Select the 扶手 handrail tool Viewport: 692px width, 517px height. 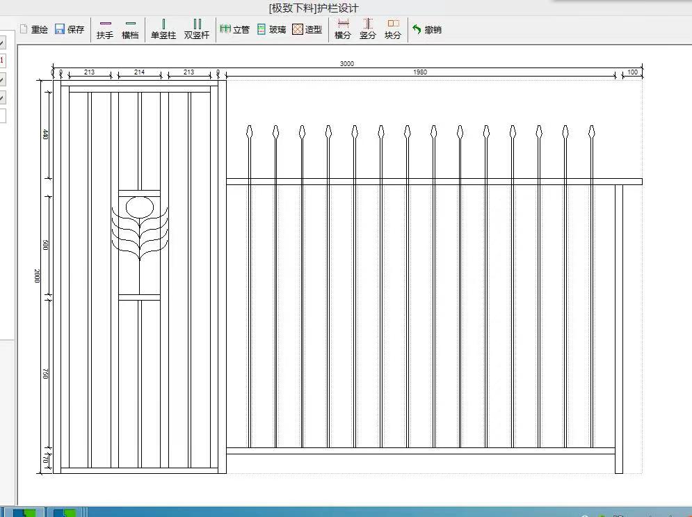(x=105, y=29)
